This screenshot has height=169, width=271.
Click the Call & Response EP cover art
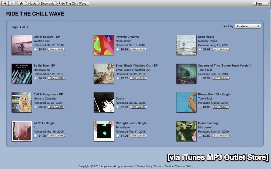[x=22, y=102]
